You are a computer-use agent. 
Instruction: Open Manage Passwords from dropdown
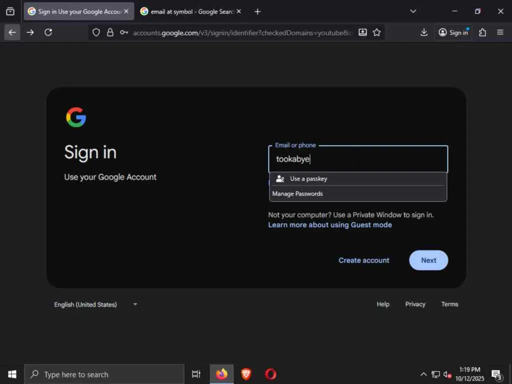coord(358,193)
